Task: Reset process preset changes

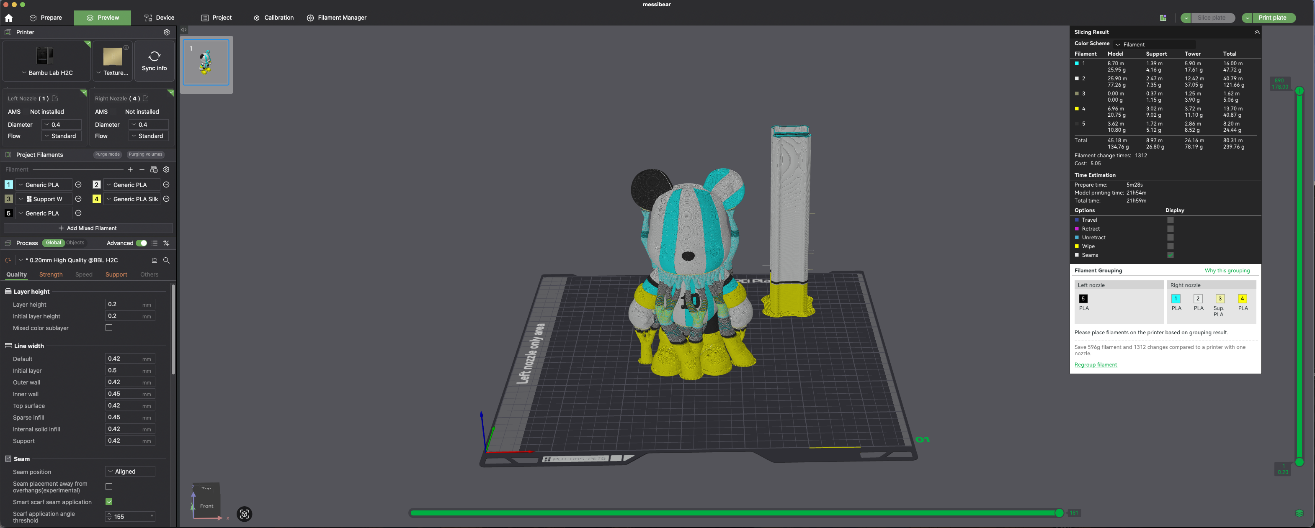Action: coord(8,260)
